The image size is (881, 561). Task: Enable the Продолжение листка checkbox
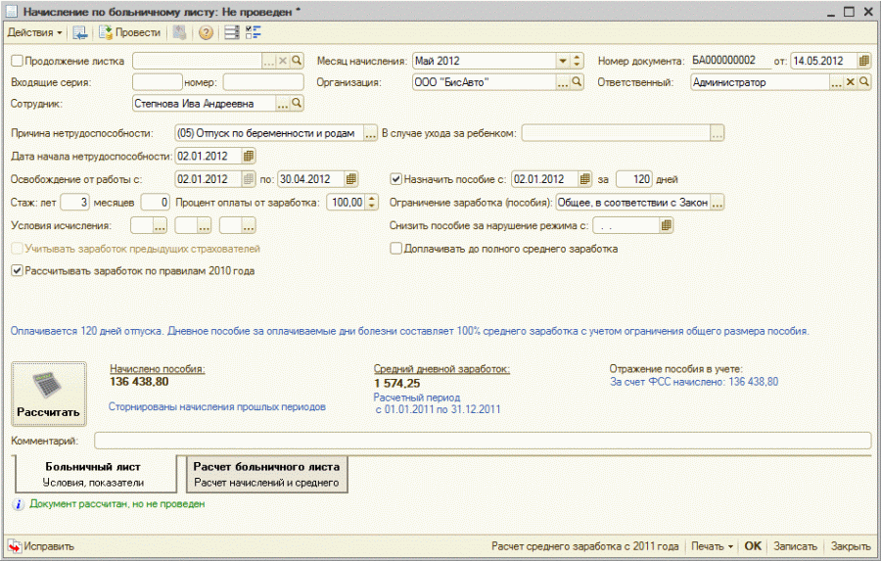pyautogui.click(x=17, y=61)
